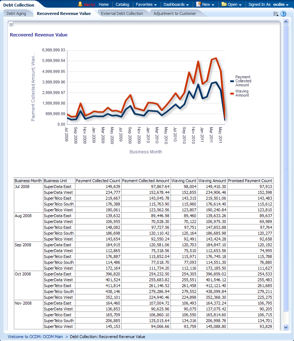Click the Alerts bell icon
The width and height of the screenshot is (294, 341).
[x=80, y=4]
